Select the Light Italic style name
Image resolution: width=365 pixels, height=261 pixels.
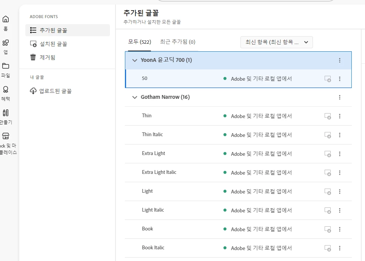point(153,210)
